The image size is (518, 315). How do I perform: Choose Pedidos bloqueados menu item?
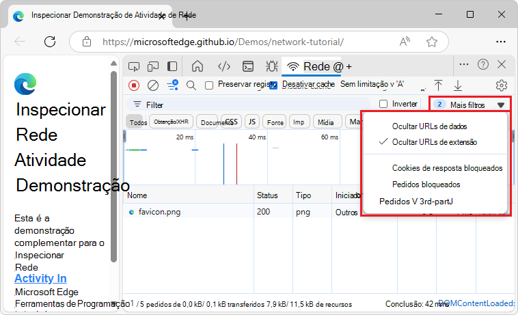pos(426,184)
